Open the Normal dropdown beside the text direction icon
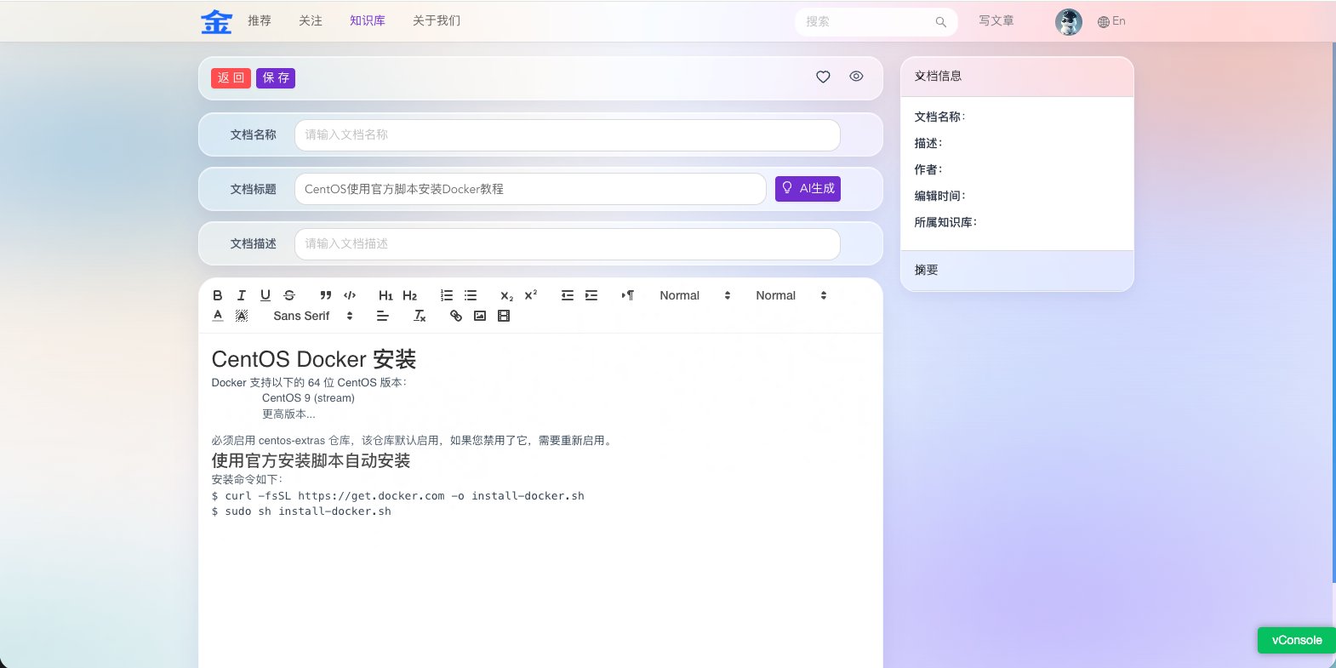This screenshot has width=1336, height=668. [x=695, y=295]
